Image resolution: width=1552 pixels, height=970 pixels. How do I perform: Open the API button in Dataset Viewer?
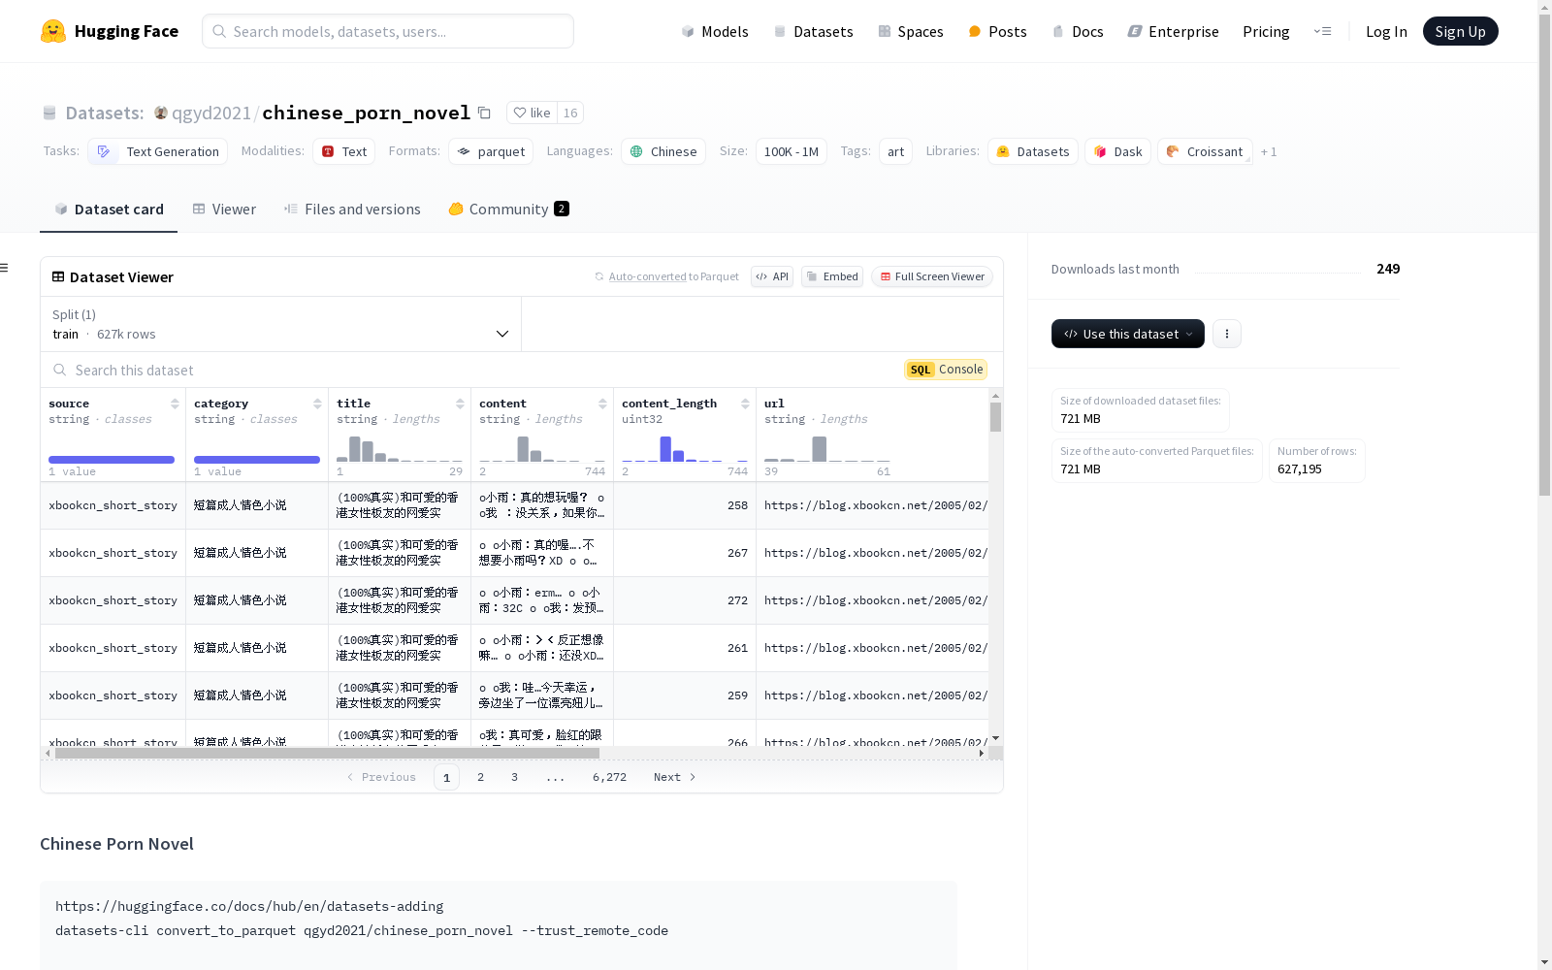point(772,276)
